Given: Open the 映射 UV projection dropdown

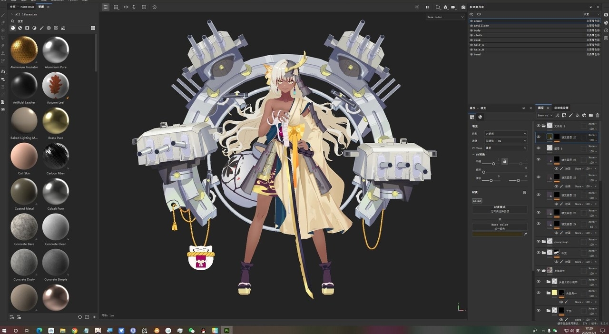Looking at the screenshot, I should click(x=506, y=134).
